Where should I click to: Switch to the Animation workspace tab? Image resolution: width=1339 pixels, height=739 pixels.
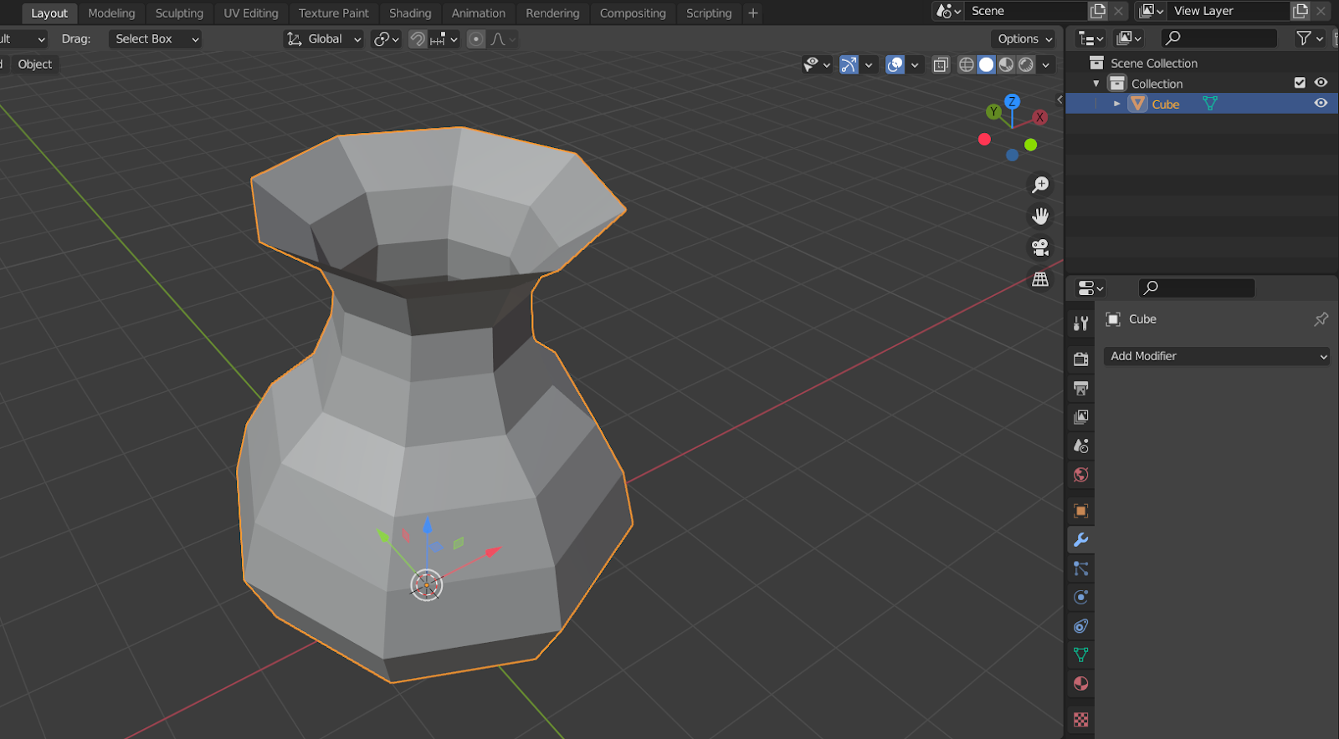point(479,13)
